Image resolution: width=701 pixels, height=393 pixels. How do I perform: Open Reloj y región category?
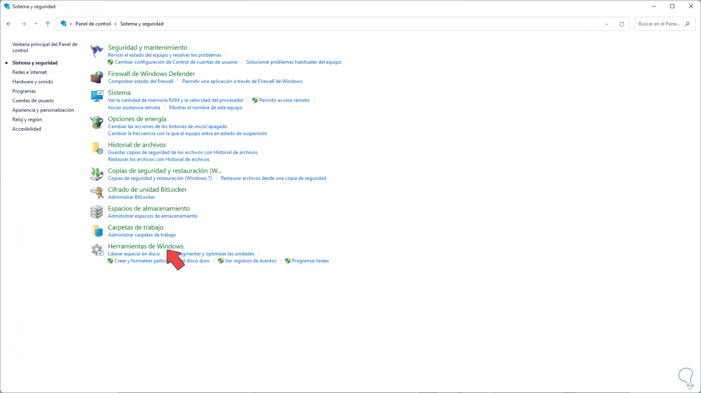coord(27,120)
